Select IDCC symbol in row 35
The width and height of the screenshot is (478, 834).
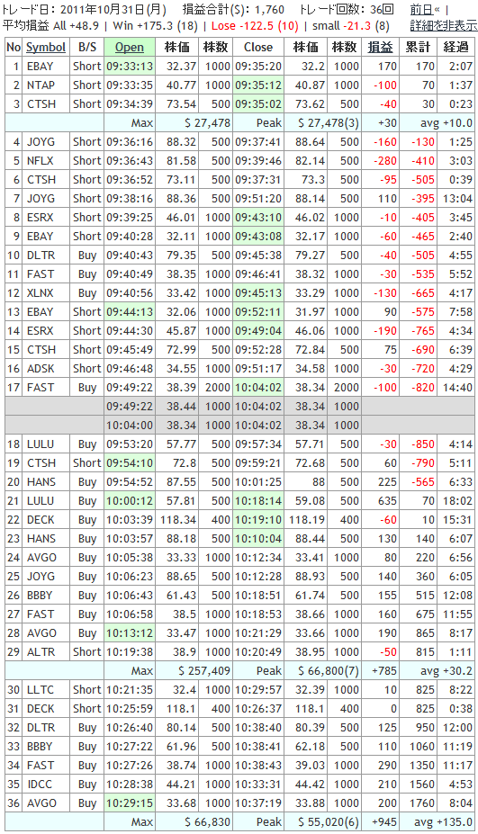pos(41,784)
